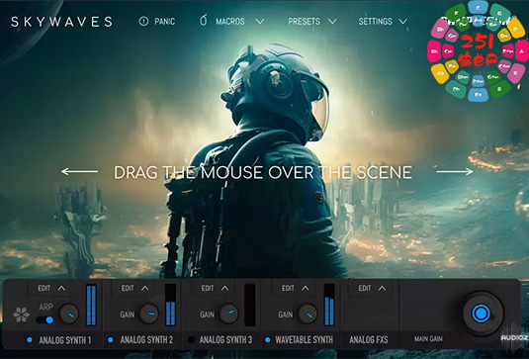Expand Analog Synth 3 edit chevron

pyautogui.click(x=225, y=288)
